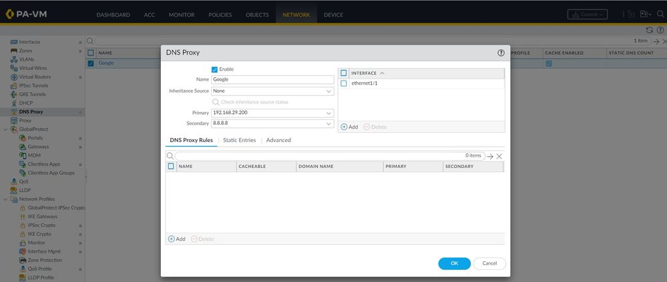
Task: Check the ethernet1/1 interface checkbox
Action: point(344,83)
